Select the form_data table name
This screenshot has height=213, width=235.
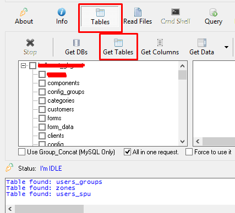pos(61,127)
